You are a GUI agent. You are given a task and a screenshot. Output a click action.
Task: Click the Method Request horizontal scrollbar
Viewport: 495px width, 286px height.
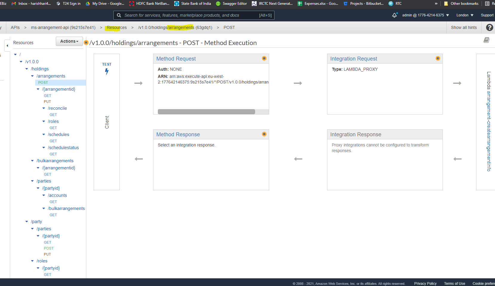click(206, 112)
